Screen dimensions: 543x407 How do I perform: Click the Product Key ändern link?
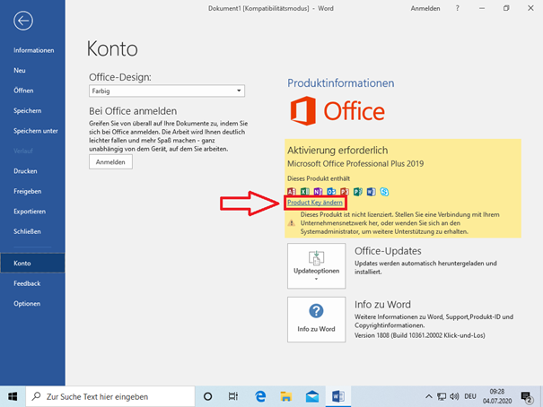[x=314, y=203]
